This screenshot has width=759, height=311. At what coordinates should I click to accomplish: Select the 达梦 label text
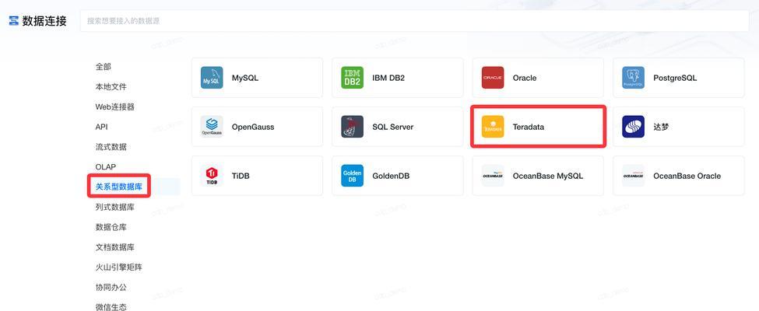(661, 127)
